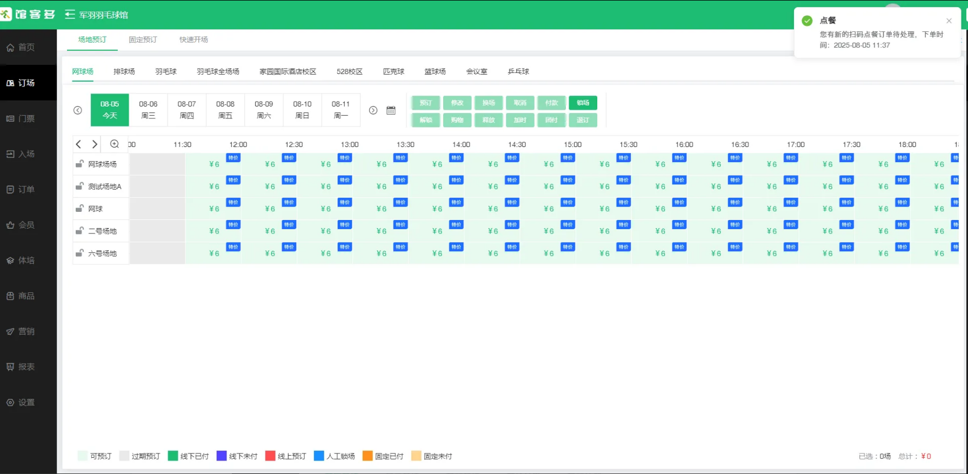This screenshot has width=968, height=474.
Task: Switch to 快速开场 tab
Action: pos(193,39)
